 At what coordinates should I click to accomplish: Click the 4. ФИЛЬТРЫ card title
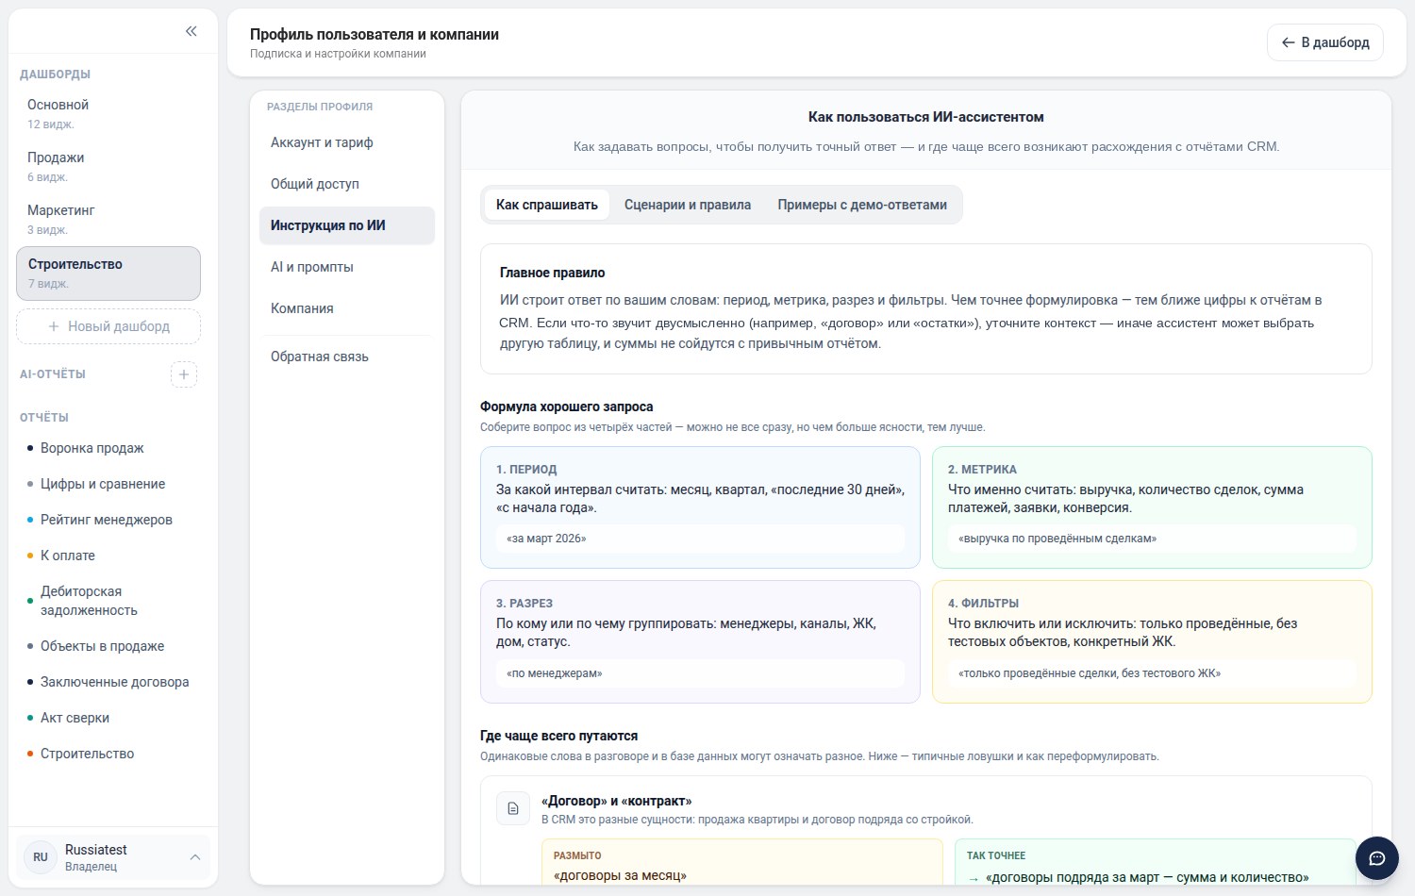click(983, 604)
